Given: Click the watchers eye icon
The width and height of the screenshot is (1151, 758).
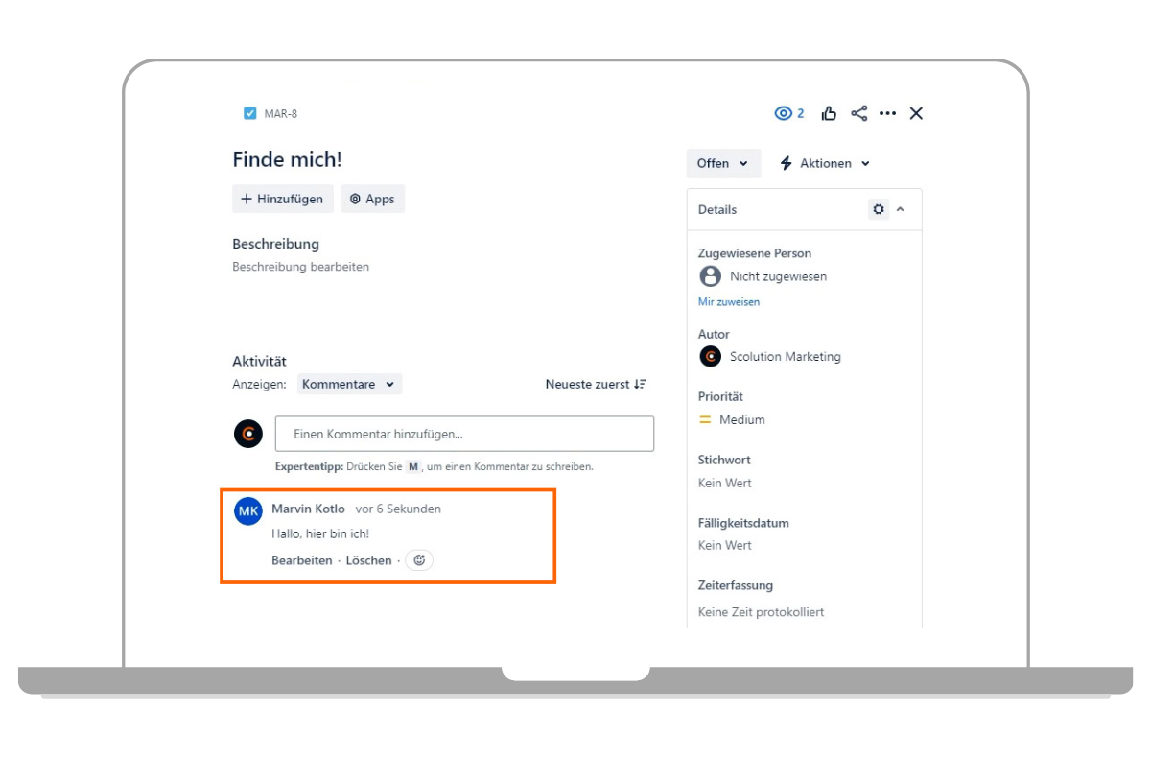Looking at the screenshot, I should 784,113.
